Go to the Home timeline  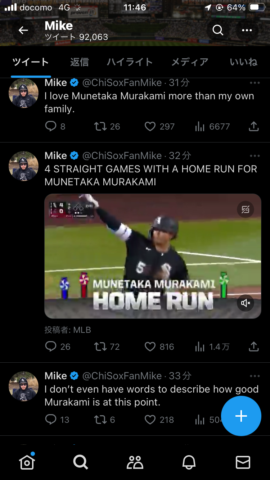tap(27, 462)
